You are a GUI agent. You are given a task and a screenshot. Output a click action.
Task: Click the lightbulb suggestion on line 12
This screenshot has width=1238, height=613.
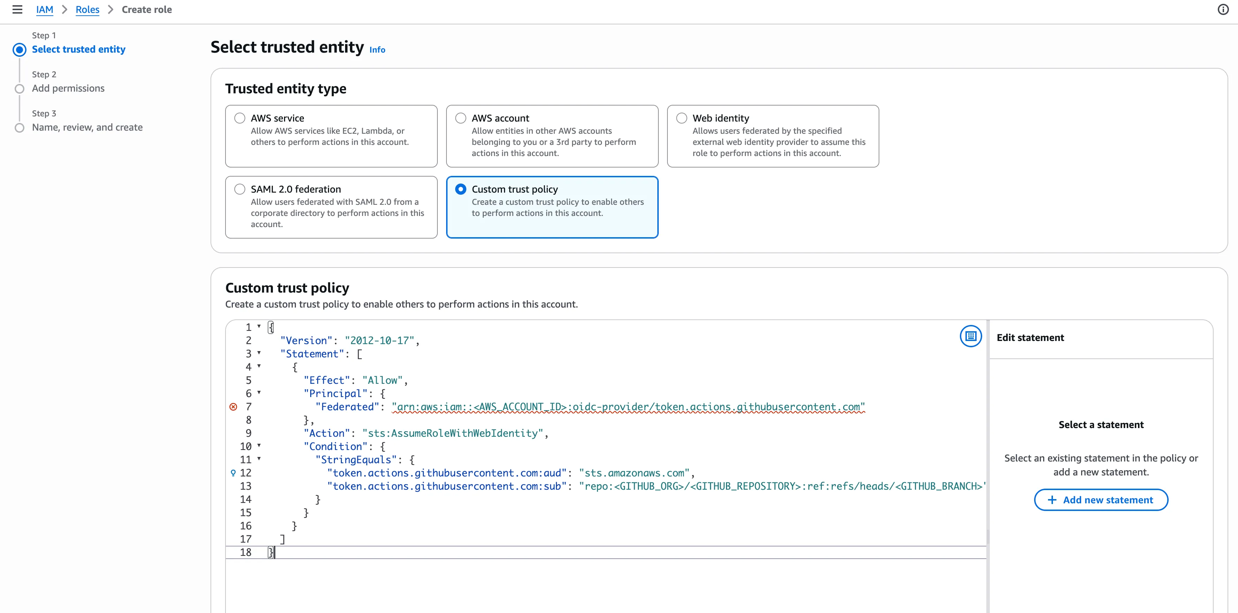(234, 473)
